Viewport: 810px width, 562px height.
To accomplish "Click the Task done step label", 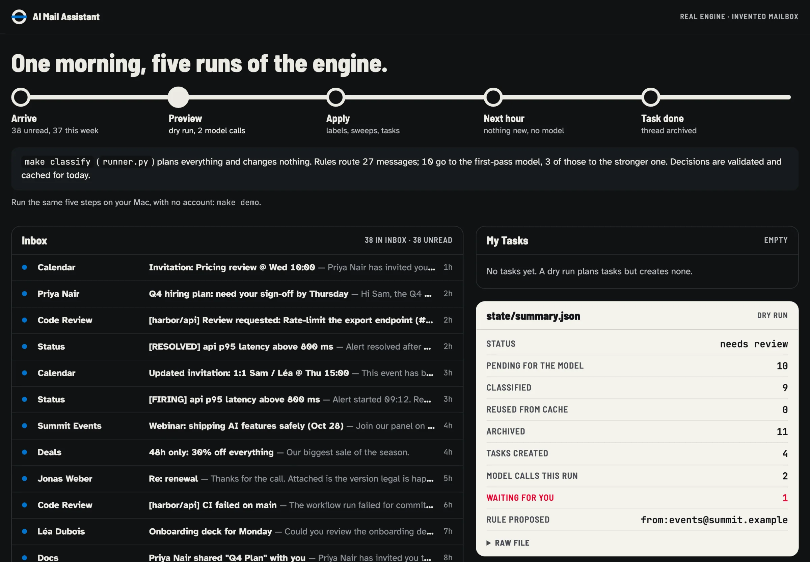I will (662, 119).
